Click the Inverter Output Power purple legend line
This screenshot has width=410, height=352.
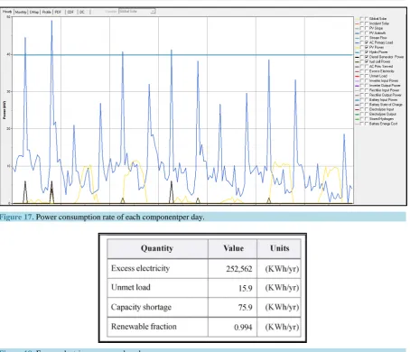pos(357,86)
